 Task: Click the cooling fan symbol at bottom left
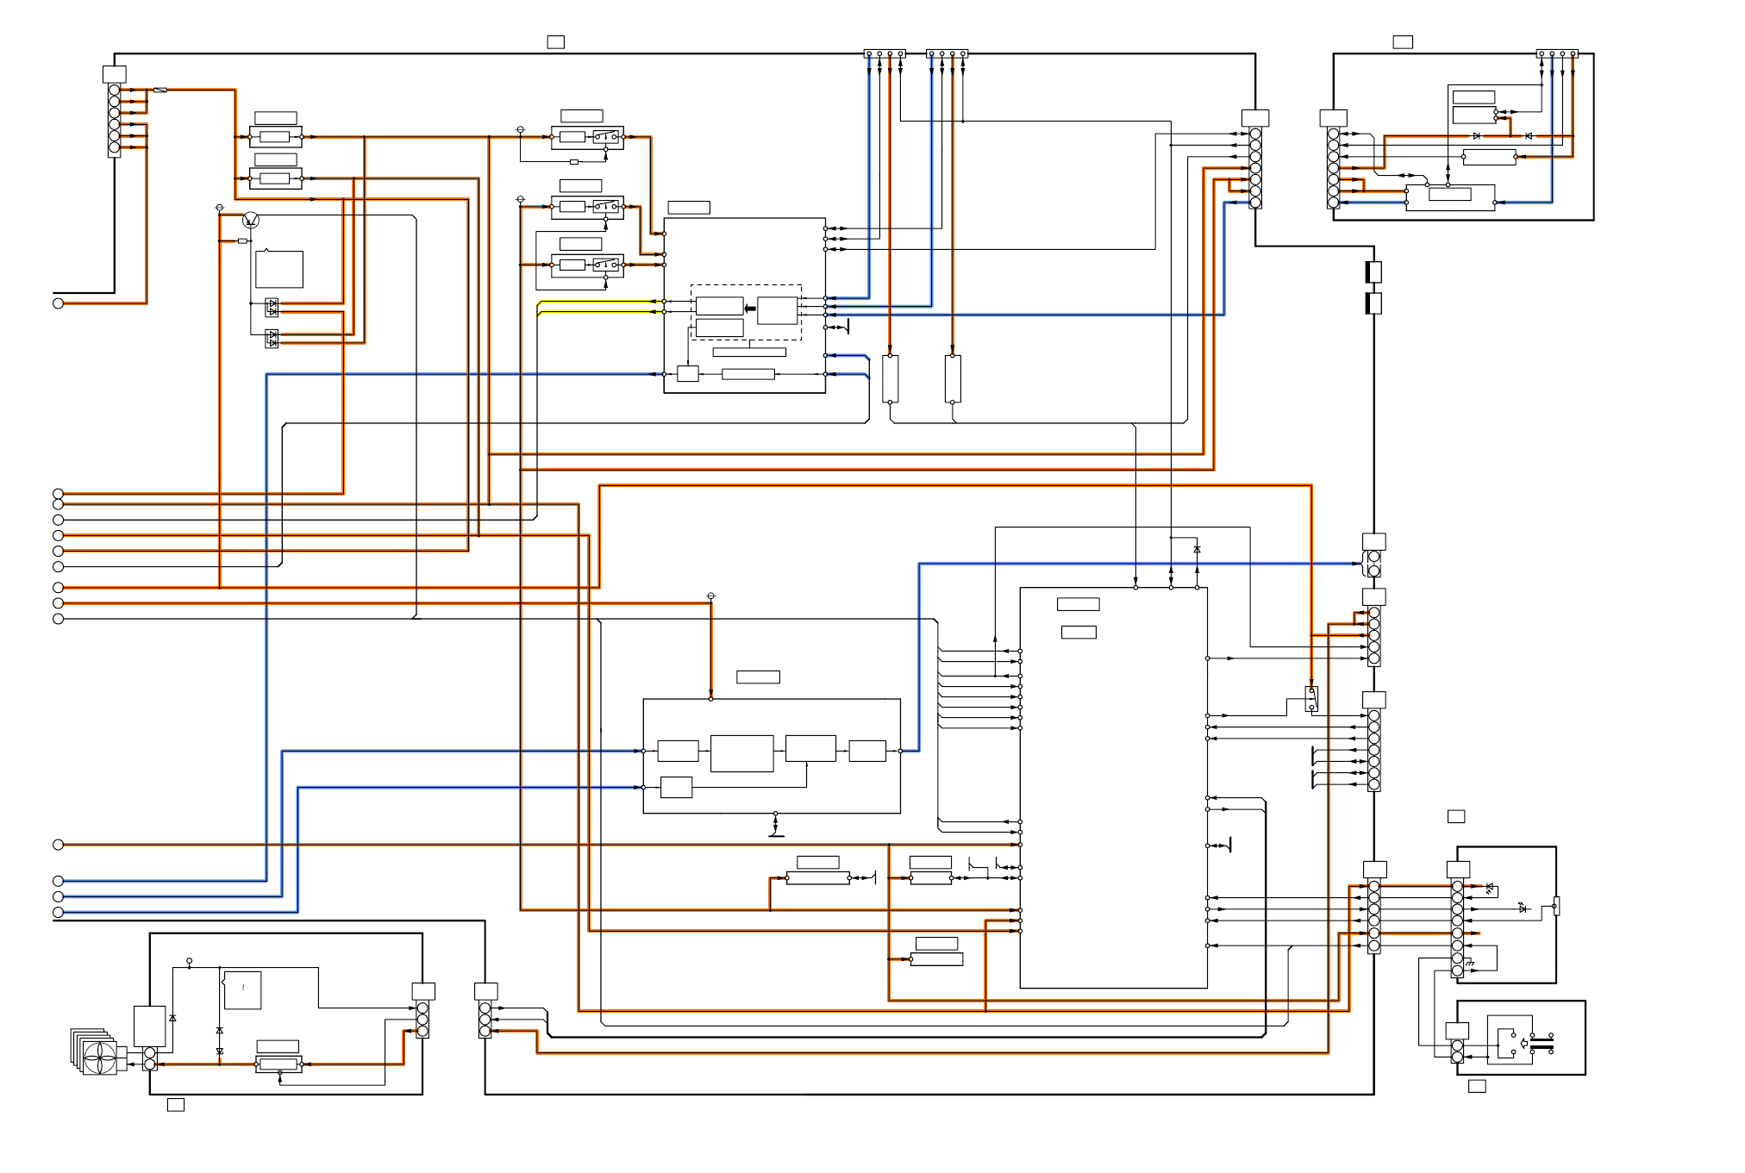coord(99,1057)
